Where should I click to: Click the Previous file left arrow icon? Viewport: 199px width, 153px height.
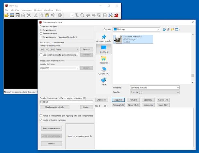[88, 15]
